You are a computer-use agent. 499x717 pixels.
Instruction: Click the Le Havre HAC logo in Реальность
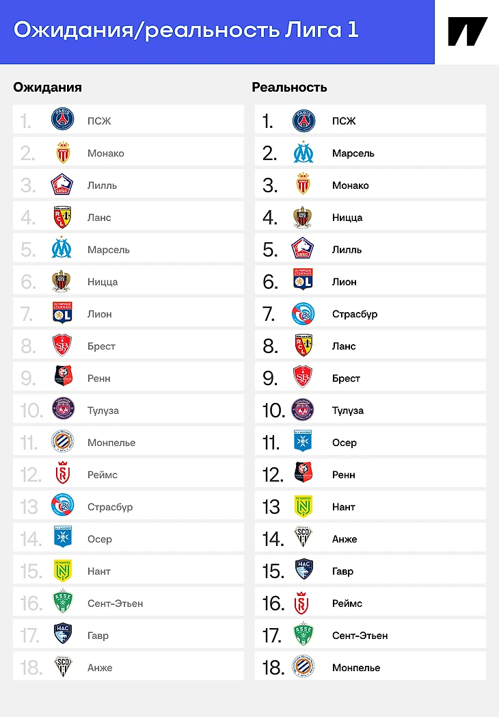[x=304, y=571]
